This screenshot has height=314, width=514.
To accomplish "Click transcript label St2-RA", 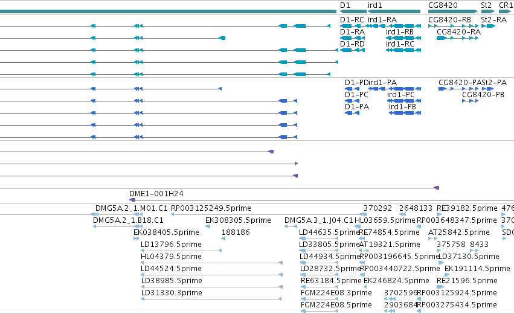I will (493, 20).
